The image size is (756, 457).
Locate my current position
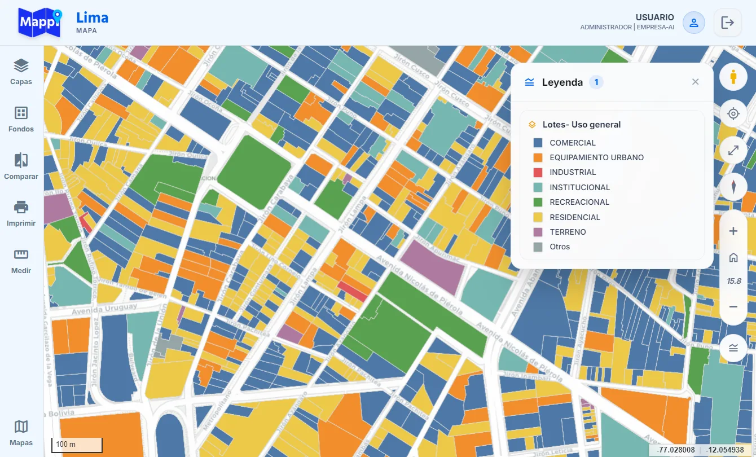(733, 114)
